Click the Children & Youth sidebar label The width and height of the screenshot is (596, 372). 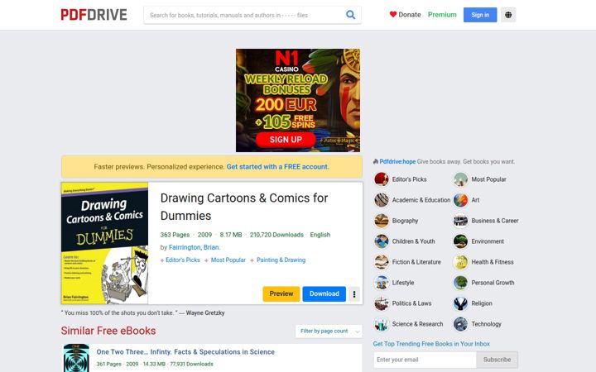(x=414, y=241)
